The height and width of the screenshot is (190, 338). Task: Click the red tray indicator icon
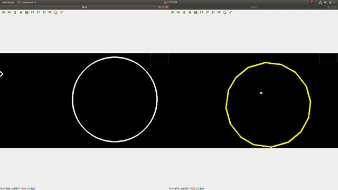tap(312, 2)
